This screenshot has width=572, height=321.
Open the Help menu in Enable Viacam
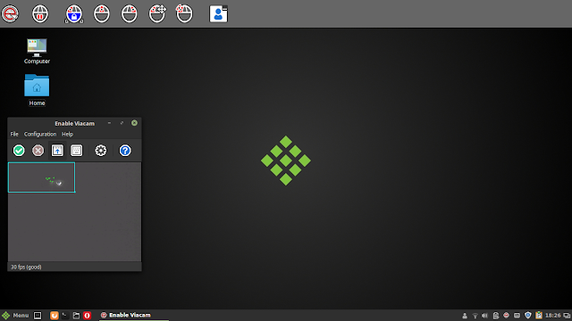pos(68,134)
